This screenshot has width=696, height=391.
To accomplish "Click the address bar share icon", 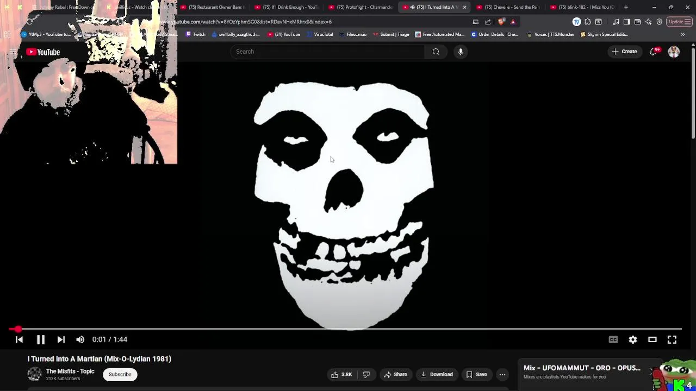I will 488,22.
